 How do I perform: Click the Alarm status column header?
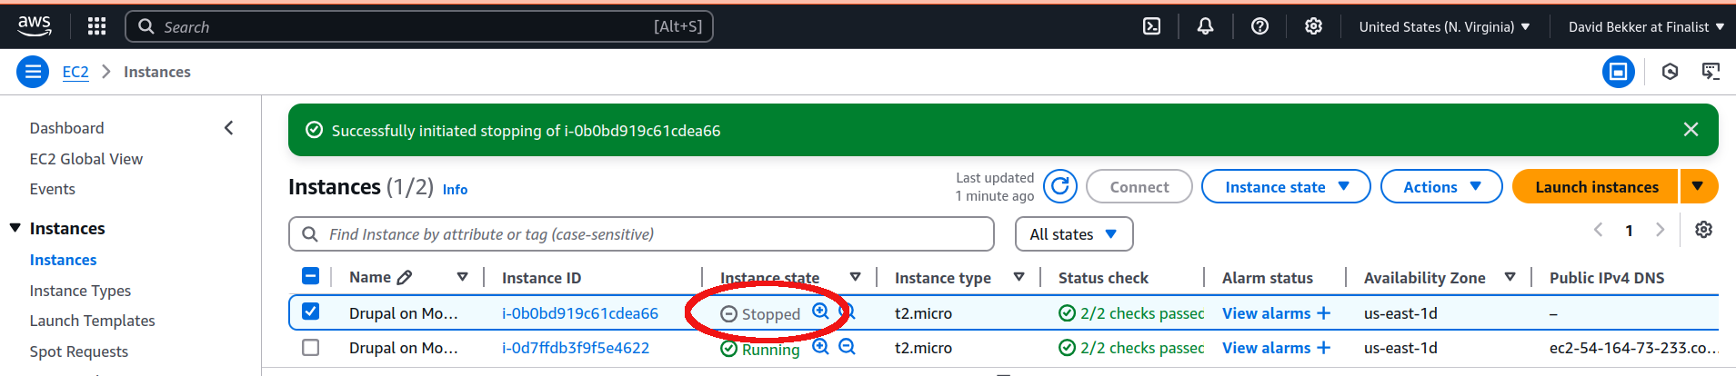pos(1268,278)
